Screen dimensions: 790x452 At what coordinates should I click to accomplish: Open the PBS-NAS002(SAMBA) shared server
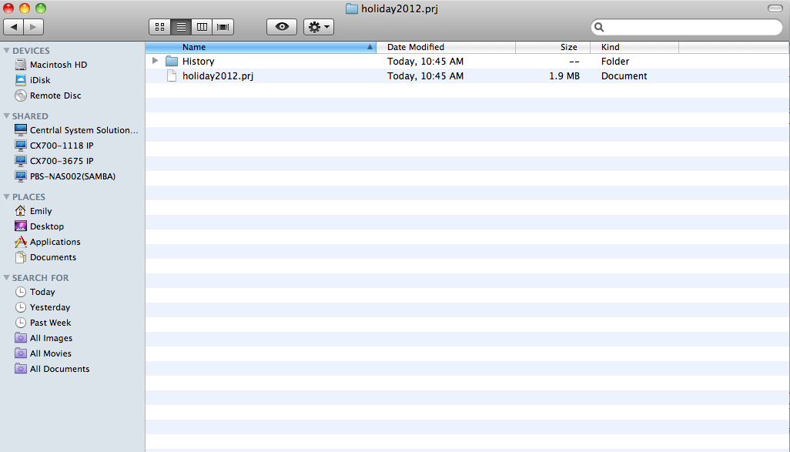(72, 176)
